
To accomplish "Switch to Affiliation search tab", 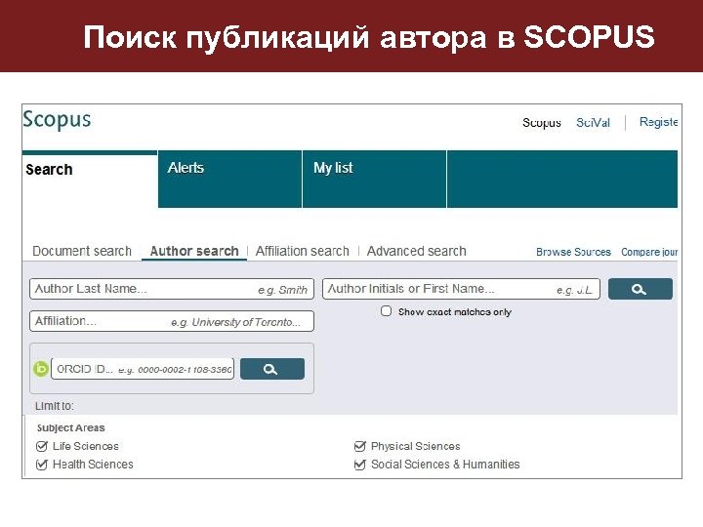I will pyautogui.click(x=302, y=251).
